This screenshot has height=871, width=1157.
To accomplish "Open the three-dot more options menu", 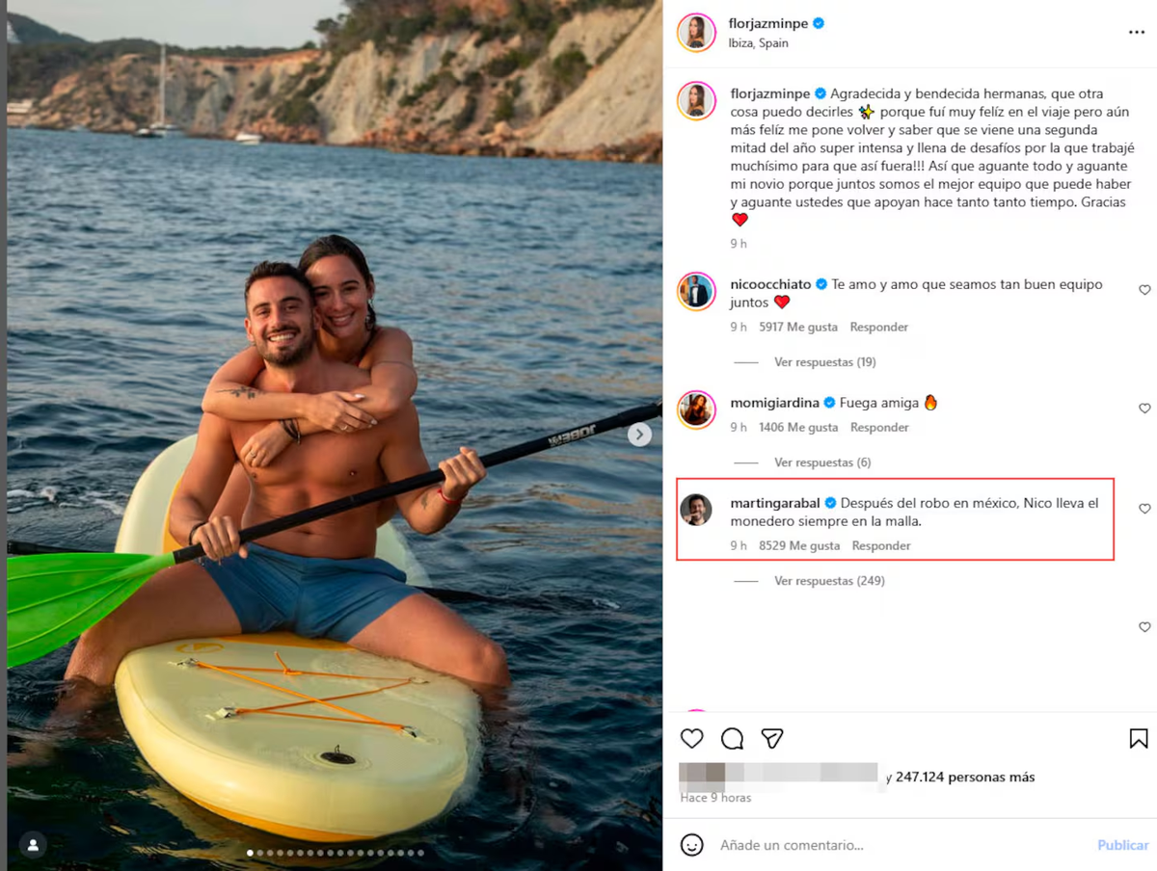I will 1137,32.
